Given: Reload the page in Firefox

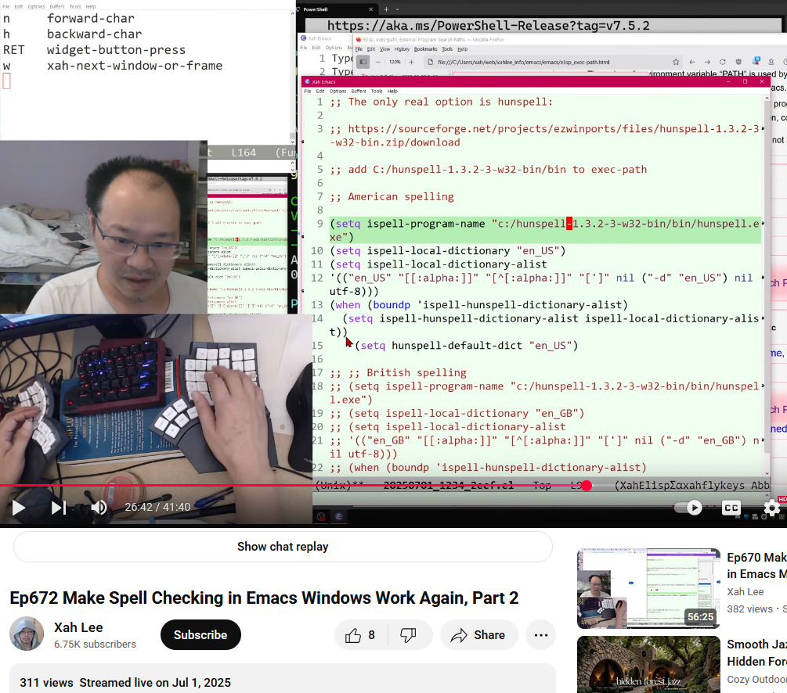Looking at the screenshot, I should point(723,62).
